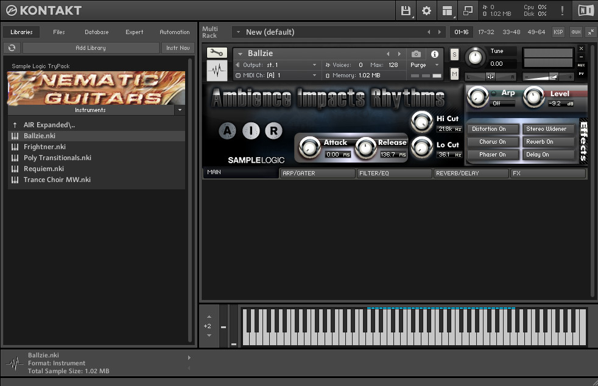The image size is (598, 386).
Task: Open the REVERB/DELAY tab
Action: click(471, 173)
